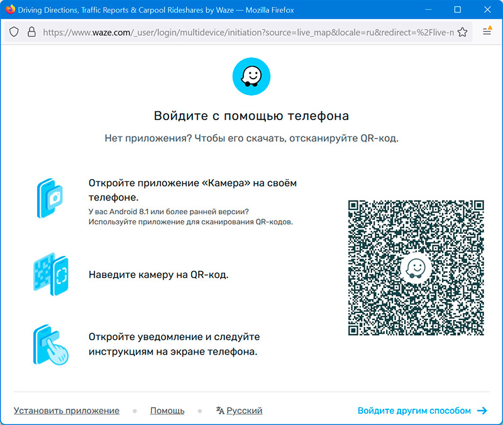Viewport: 503px width, 425px height.
Task: Open the Firefox application hamburger menu
Action: (487, 31)
